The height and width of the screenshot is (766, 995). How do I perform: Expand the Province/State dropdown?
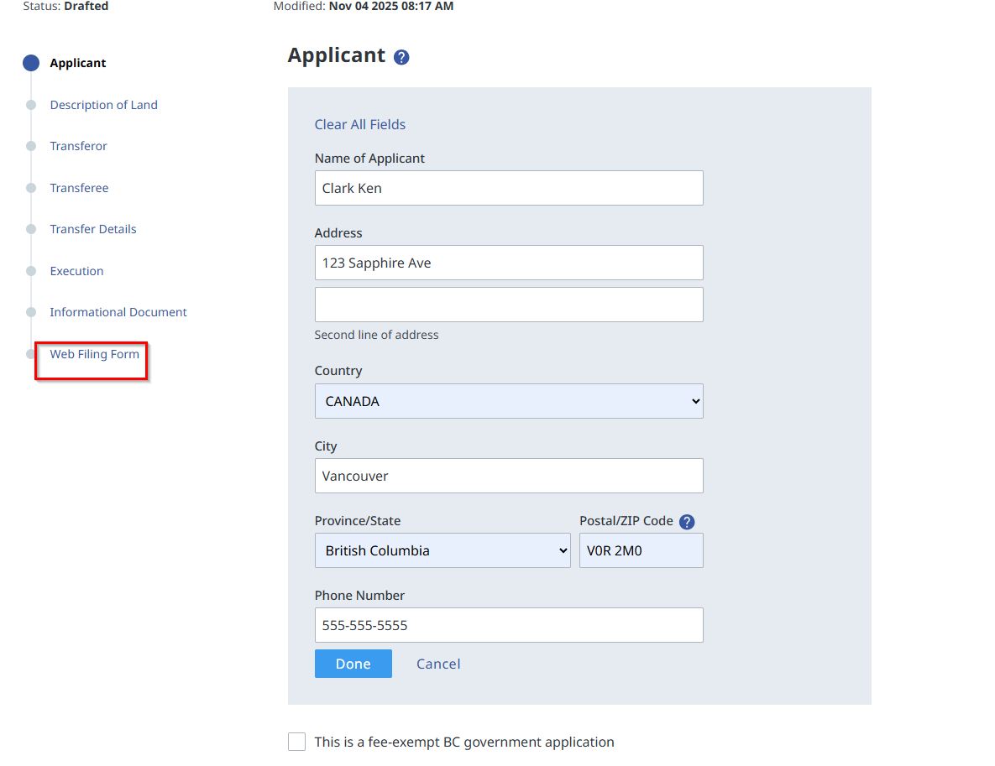[x=442, y=550]
